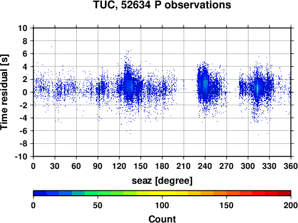Click the colorbar tick label 100
This screenshot has height=223, width=298.
[x=162, y=205]
